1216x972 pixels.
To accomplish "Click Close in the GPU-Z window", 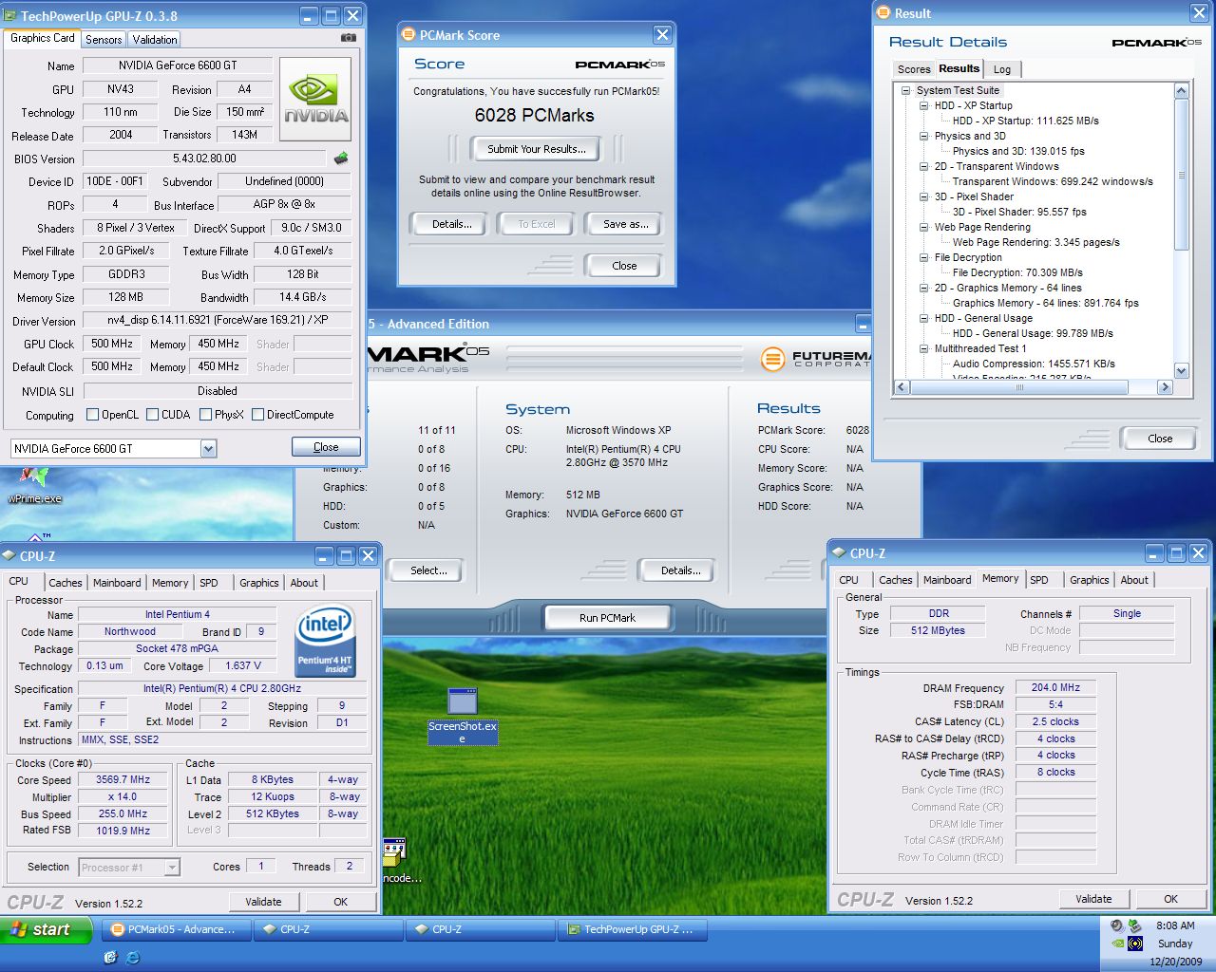I will tap(326, 447).
